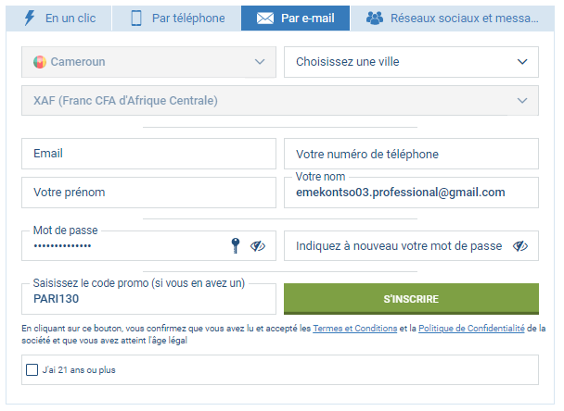Open the XAF currency dropdown
564x411 pixels.
[280, 101]
